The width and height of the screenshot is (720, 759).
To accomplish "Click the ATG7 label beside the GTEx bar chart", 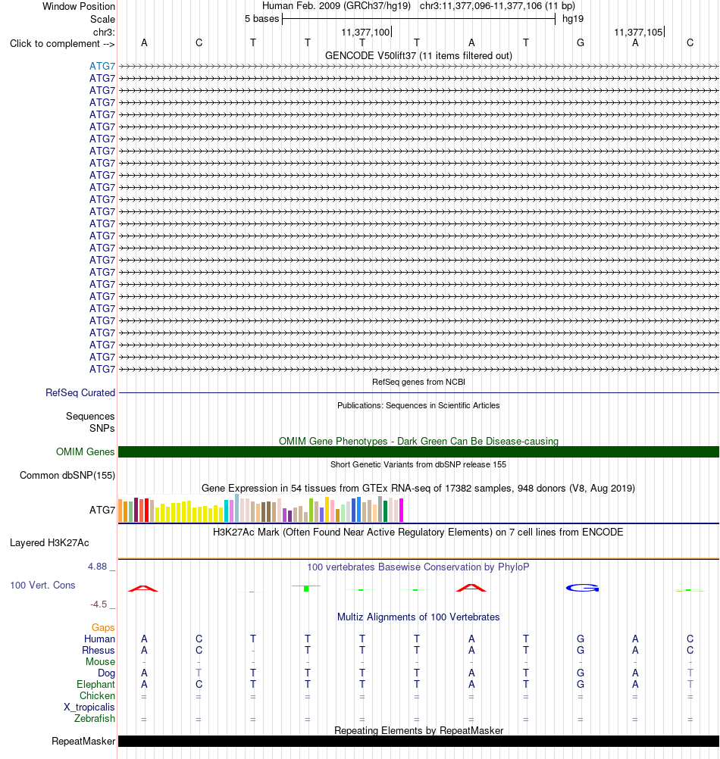I will (x=102, y=511).
